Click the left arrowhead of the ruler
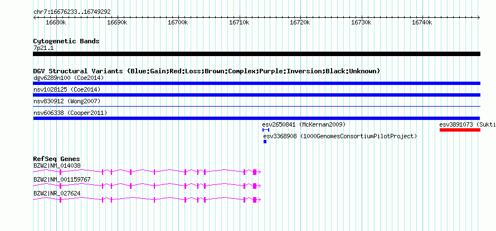Screen dimensions: 496x231 click(x=35, y=17)
